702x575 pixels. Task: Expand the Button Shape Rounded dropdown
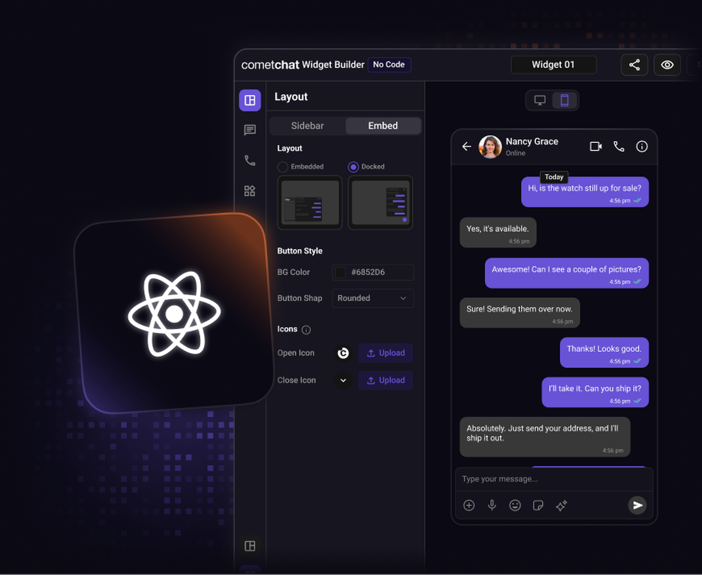coord(373,298)
